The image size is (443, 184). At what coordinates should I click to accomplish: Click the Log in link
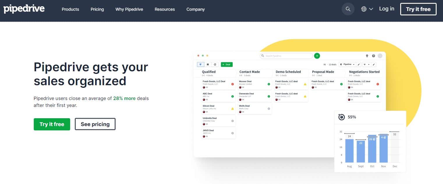click(387, 9)
